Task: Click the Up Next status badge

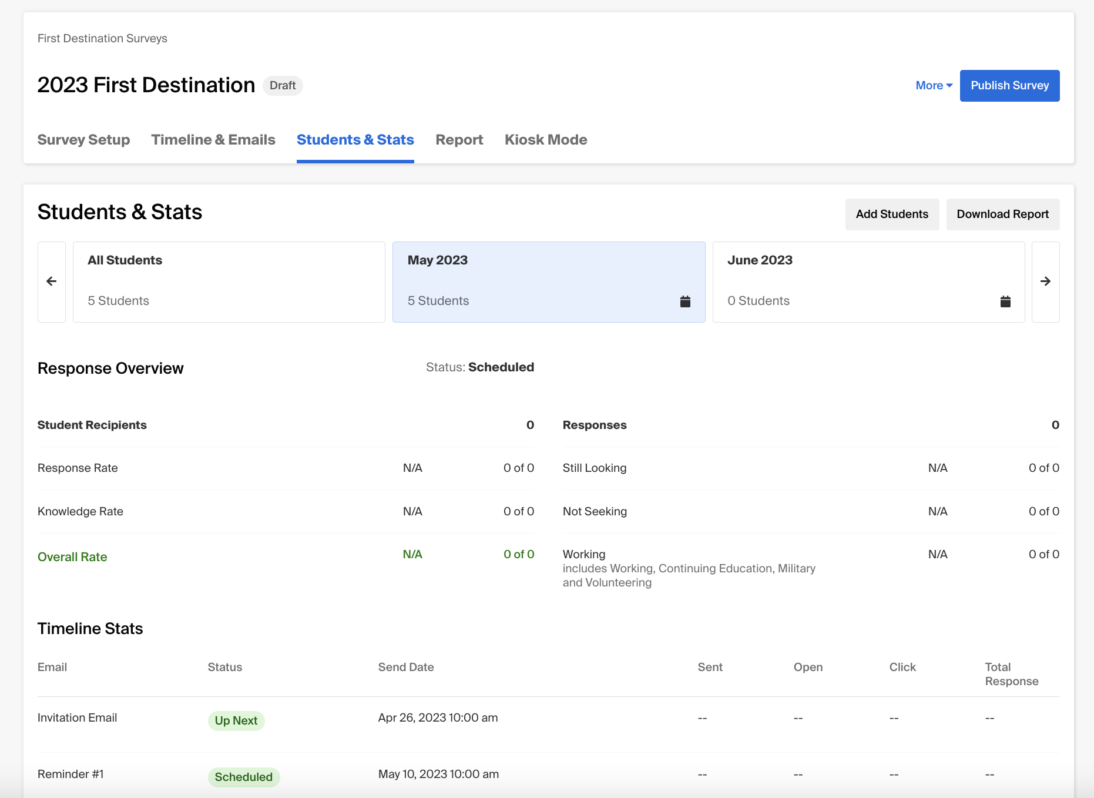Action: click(236, 721)
